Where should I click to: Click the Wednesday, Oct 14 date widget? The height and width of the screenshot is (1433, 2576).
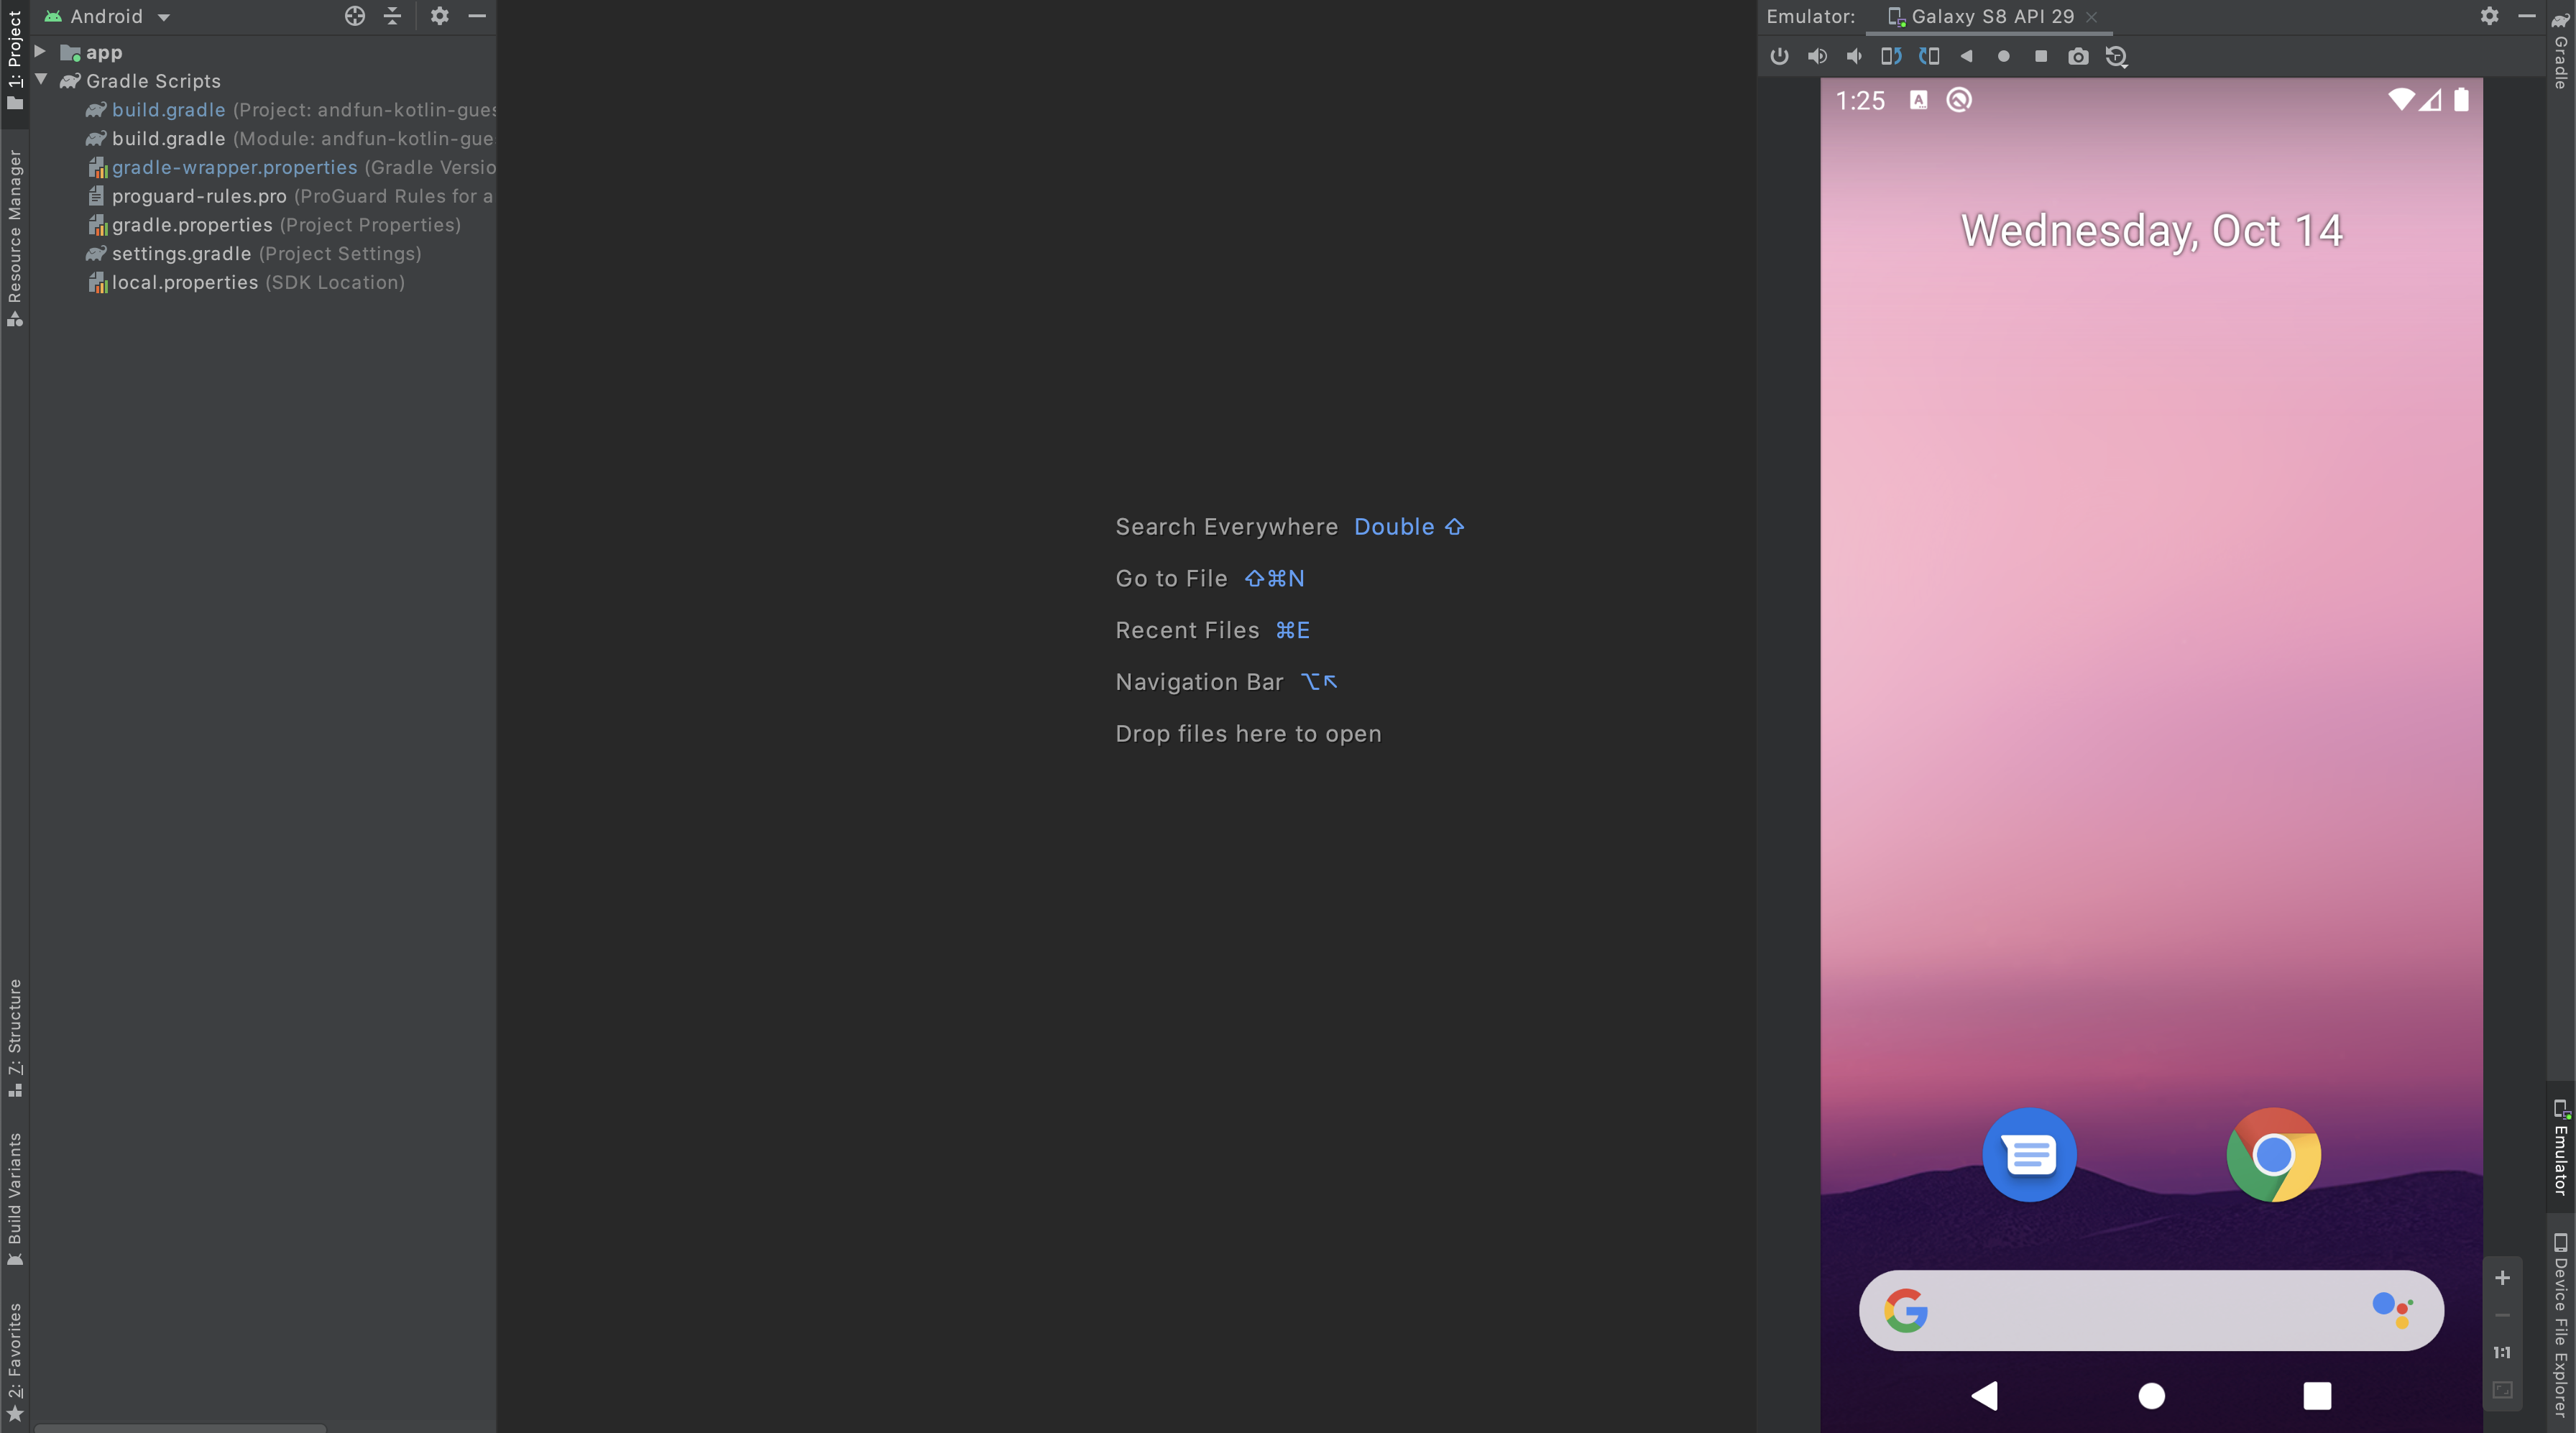pyautogui.click(x=2151, y=231)
